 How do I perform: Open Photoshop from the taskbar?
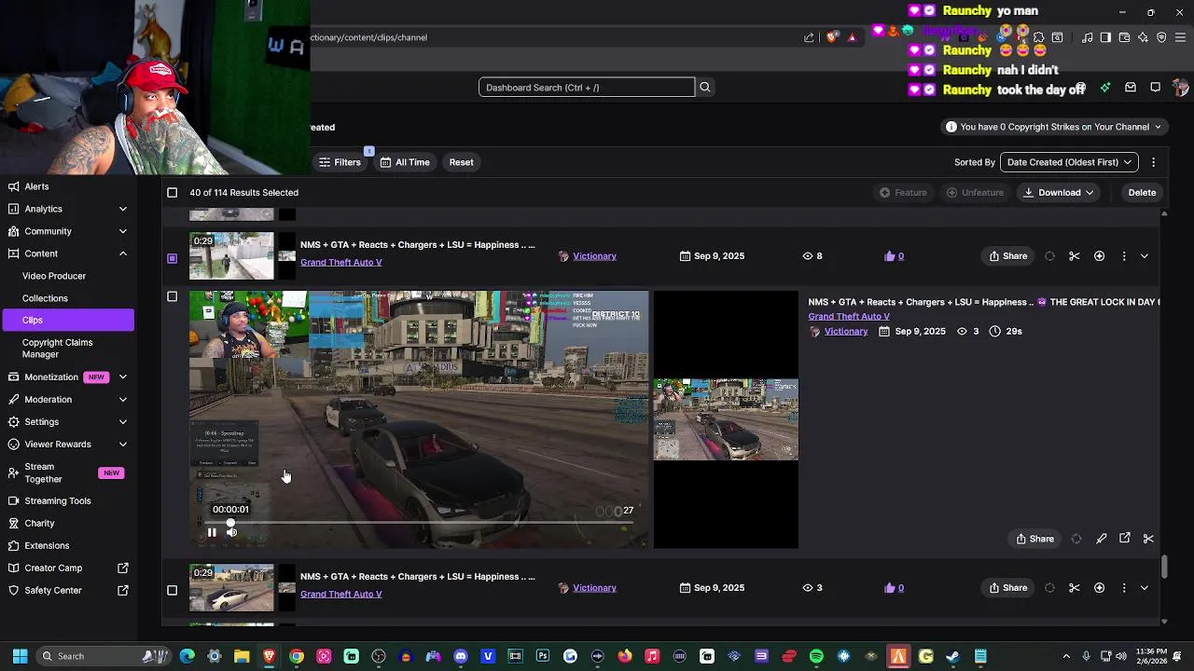[542, 656]
